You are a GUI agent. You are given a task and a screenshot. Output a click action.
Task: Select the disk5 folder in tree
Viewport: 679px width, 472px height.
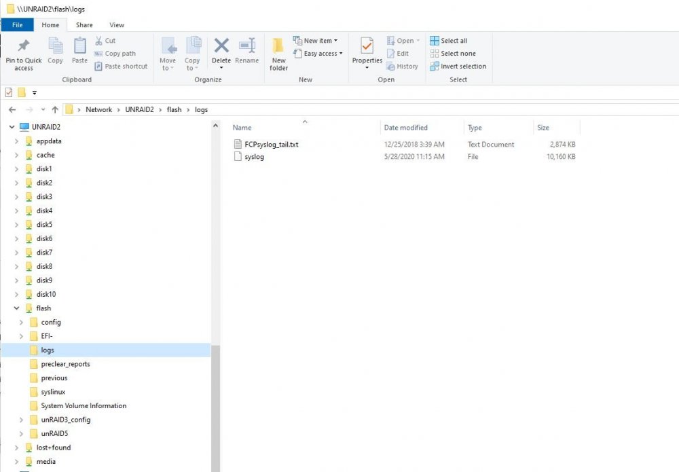pyautogui.click(x=44, y=224)
